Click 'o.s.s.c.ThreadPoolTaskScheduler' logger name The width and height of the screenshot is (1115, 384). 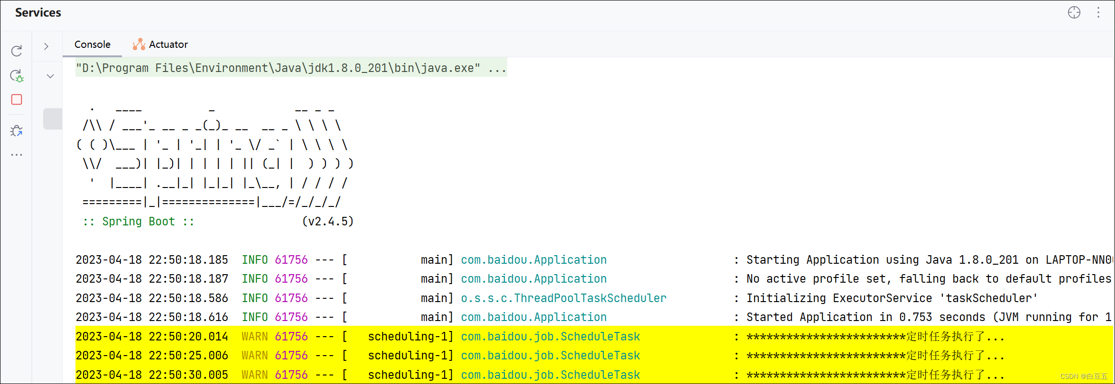[x=564, y=298]
